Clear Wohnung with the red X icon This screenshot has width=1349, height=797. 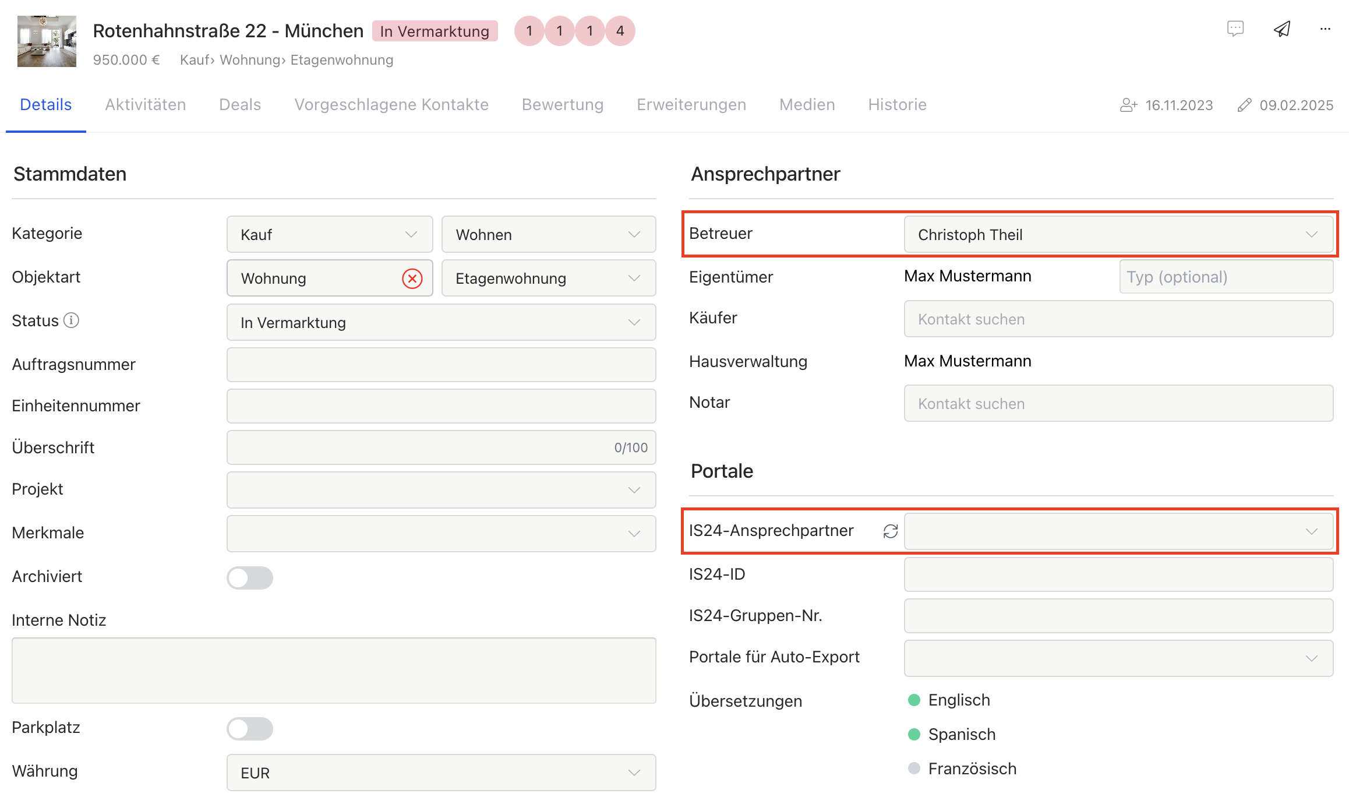pyautogui.click(x=412, y=278)
